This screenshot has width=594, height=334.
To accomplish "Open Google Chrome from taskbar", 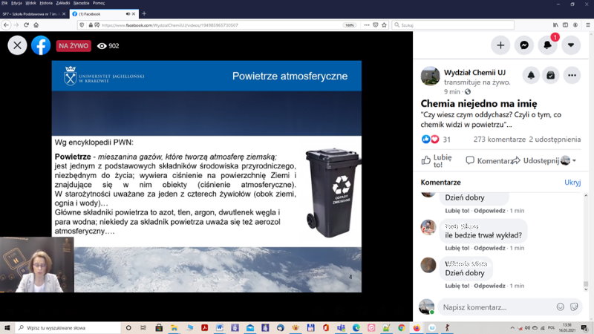I will 401,328.
